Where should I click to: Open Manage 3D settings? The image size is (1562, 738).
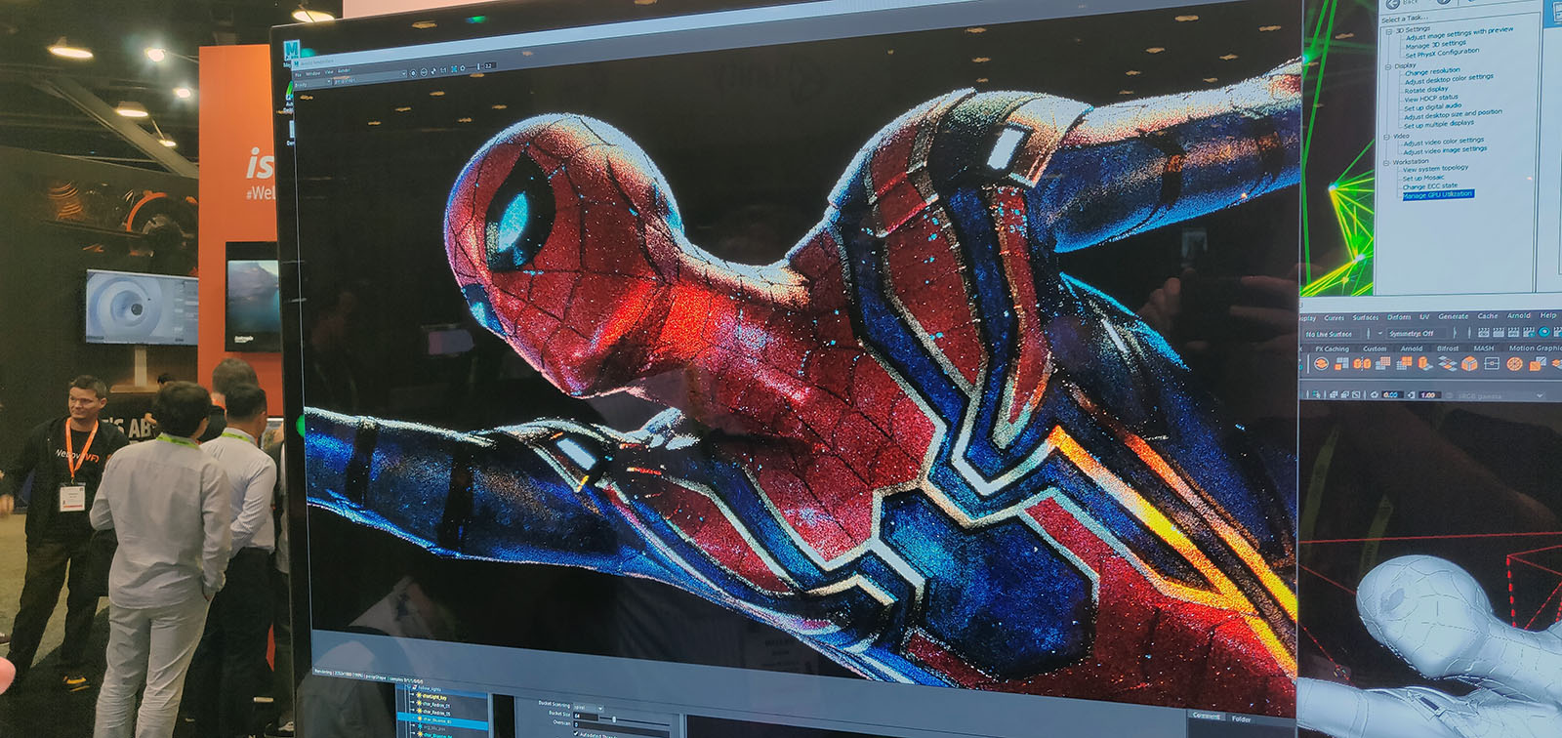point(1435,44)
